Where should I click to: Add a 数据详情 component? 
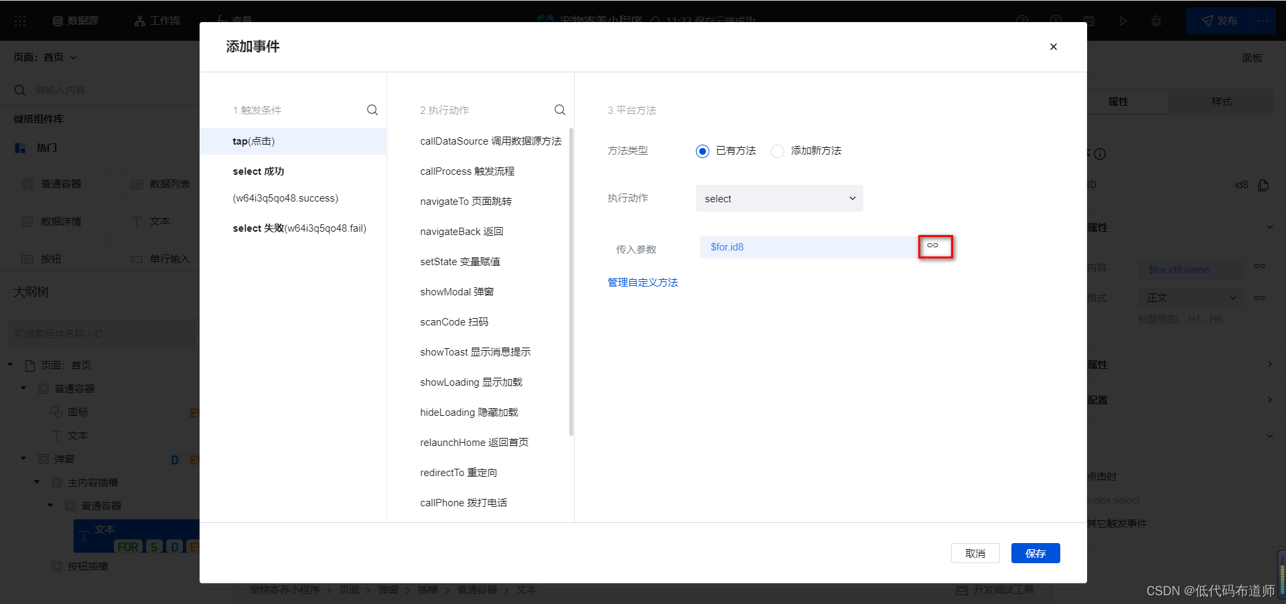63,222
